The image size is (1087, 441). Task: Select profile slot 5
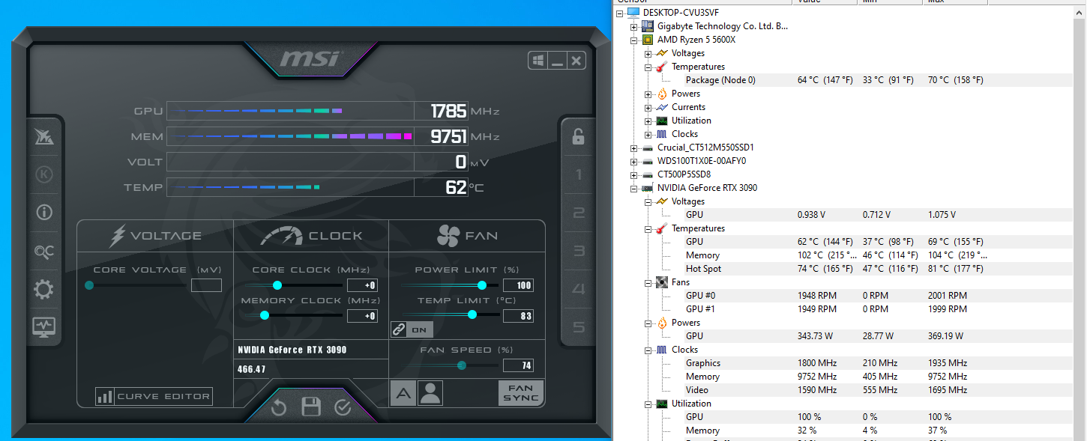[578, 327]
